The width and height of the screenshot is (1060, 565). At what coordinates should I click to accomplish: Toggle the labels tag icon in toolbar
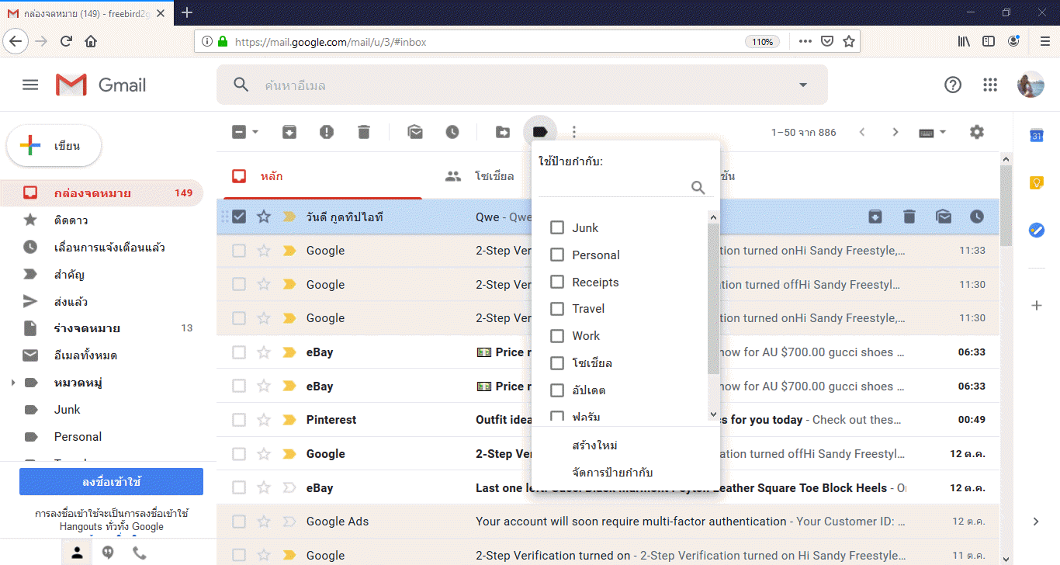click(x=540, y=132)
